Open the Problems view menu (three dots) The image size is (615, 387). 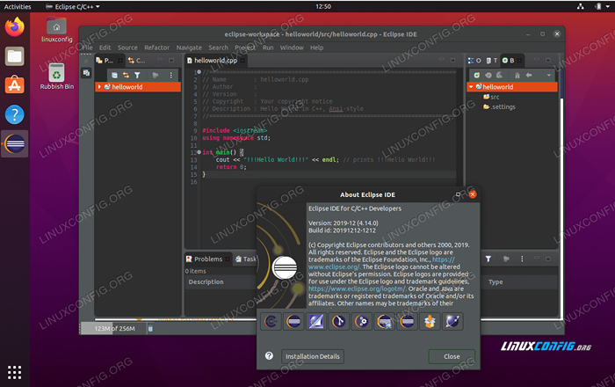[x=522, y=259]
